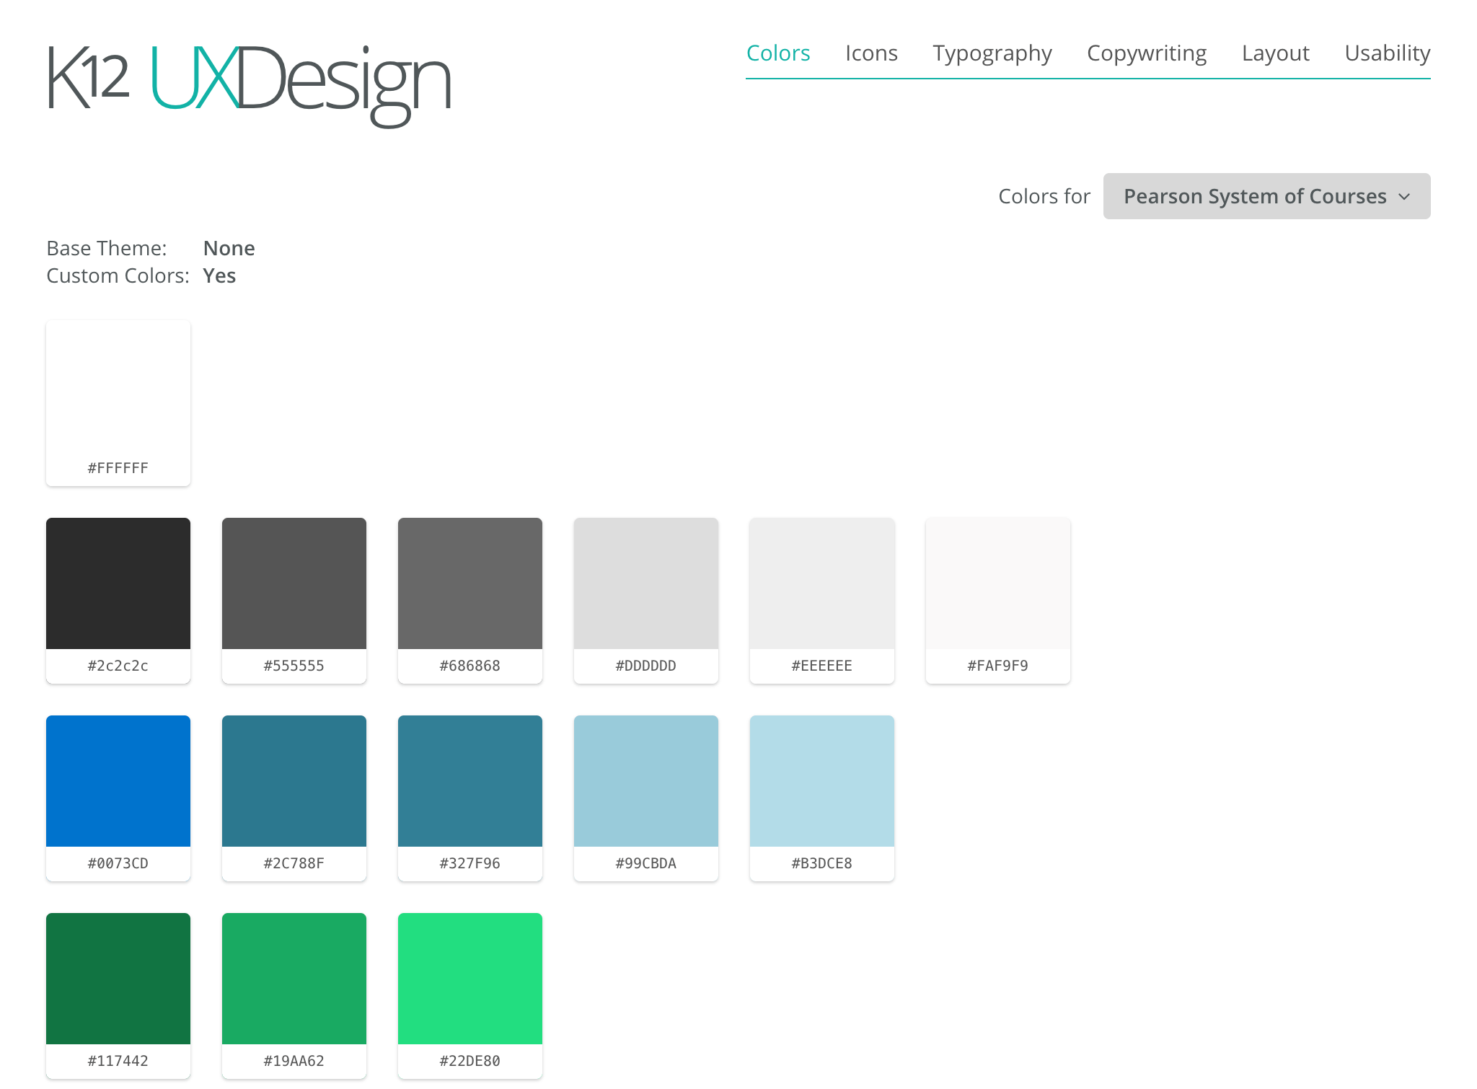
Task: Switch to the Icons section
Action: 871,53
